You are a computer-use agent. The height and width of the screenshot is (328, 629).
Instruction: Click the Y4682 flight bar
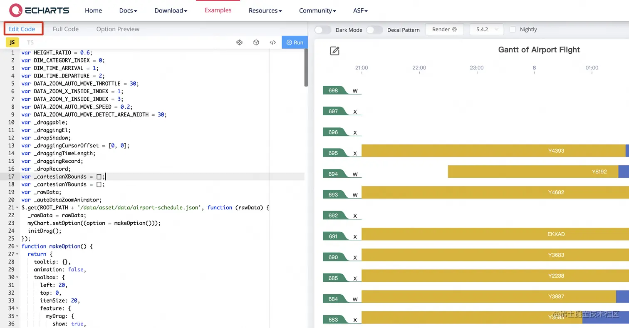click(495, 192)
